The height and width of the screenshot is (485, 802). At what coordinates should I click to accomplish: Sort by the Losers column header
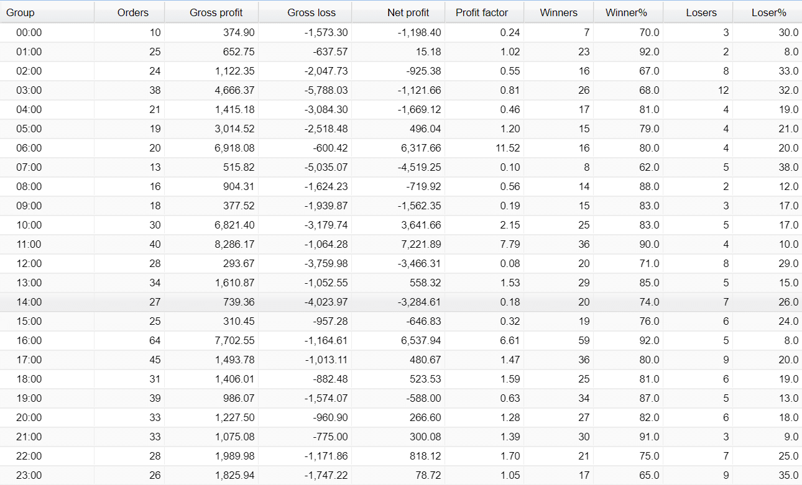point(698,12)
